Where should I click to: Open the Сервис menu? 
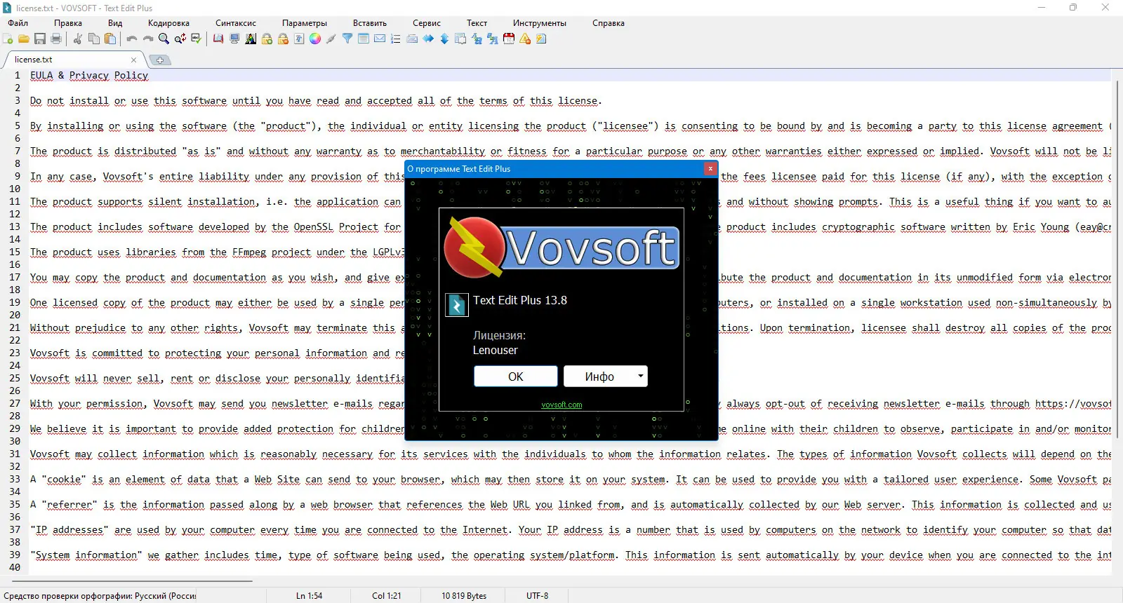coord(427,23)
